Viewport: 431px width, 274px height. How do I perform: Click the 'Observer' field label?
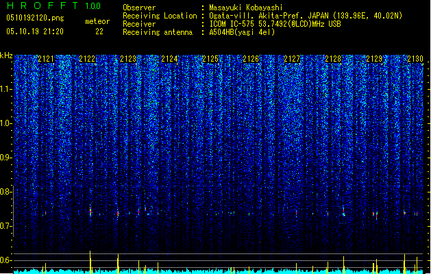[139, 8]
